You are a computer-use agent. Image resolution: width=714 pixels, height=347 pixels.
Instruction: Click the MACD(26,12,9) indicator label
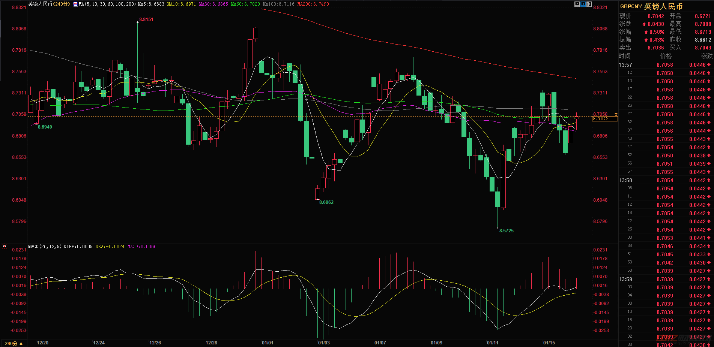45,247
